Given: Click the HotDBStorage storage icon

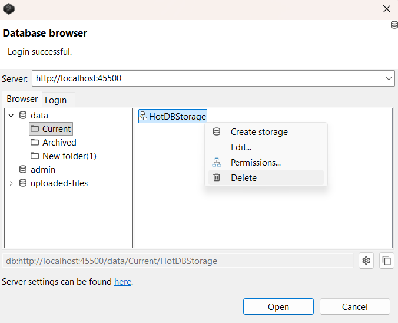Looking at the screenshot, I should [143, 117].
